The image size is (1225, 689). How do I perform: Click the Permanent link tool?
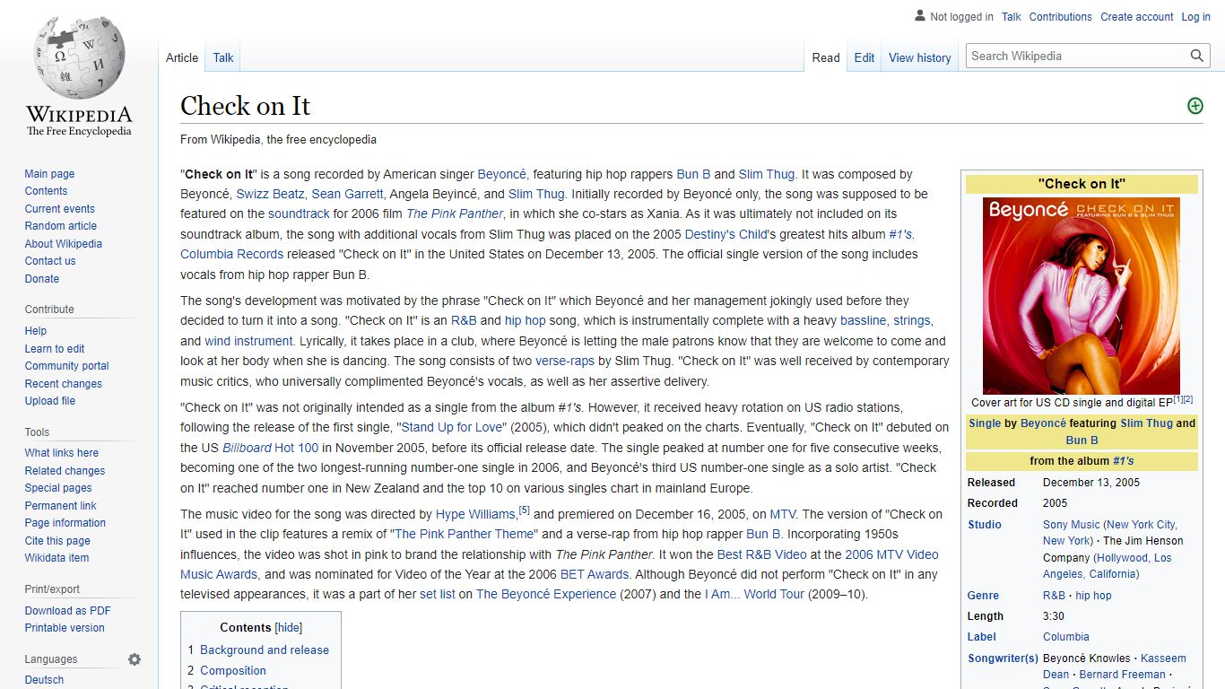(x=60, y=506)
